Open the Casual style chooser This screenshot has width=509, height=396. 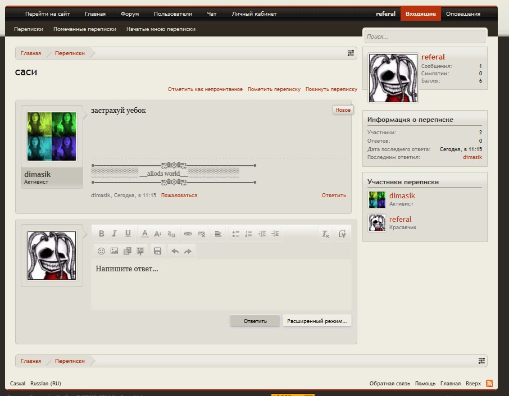(17, 383)
